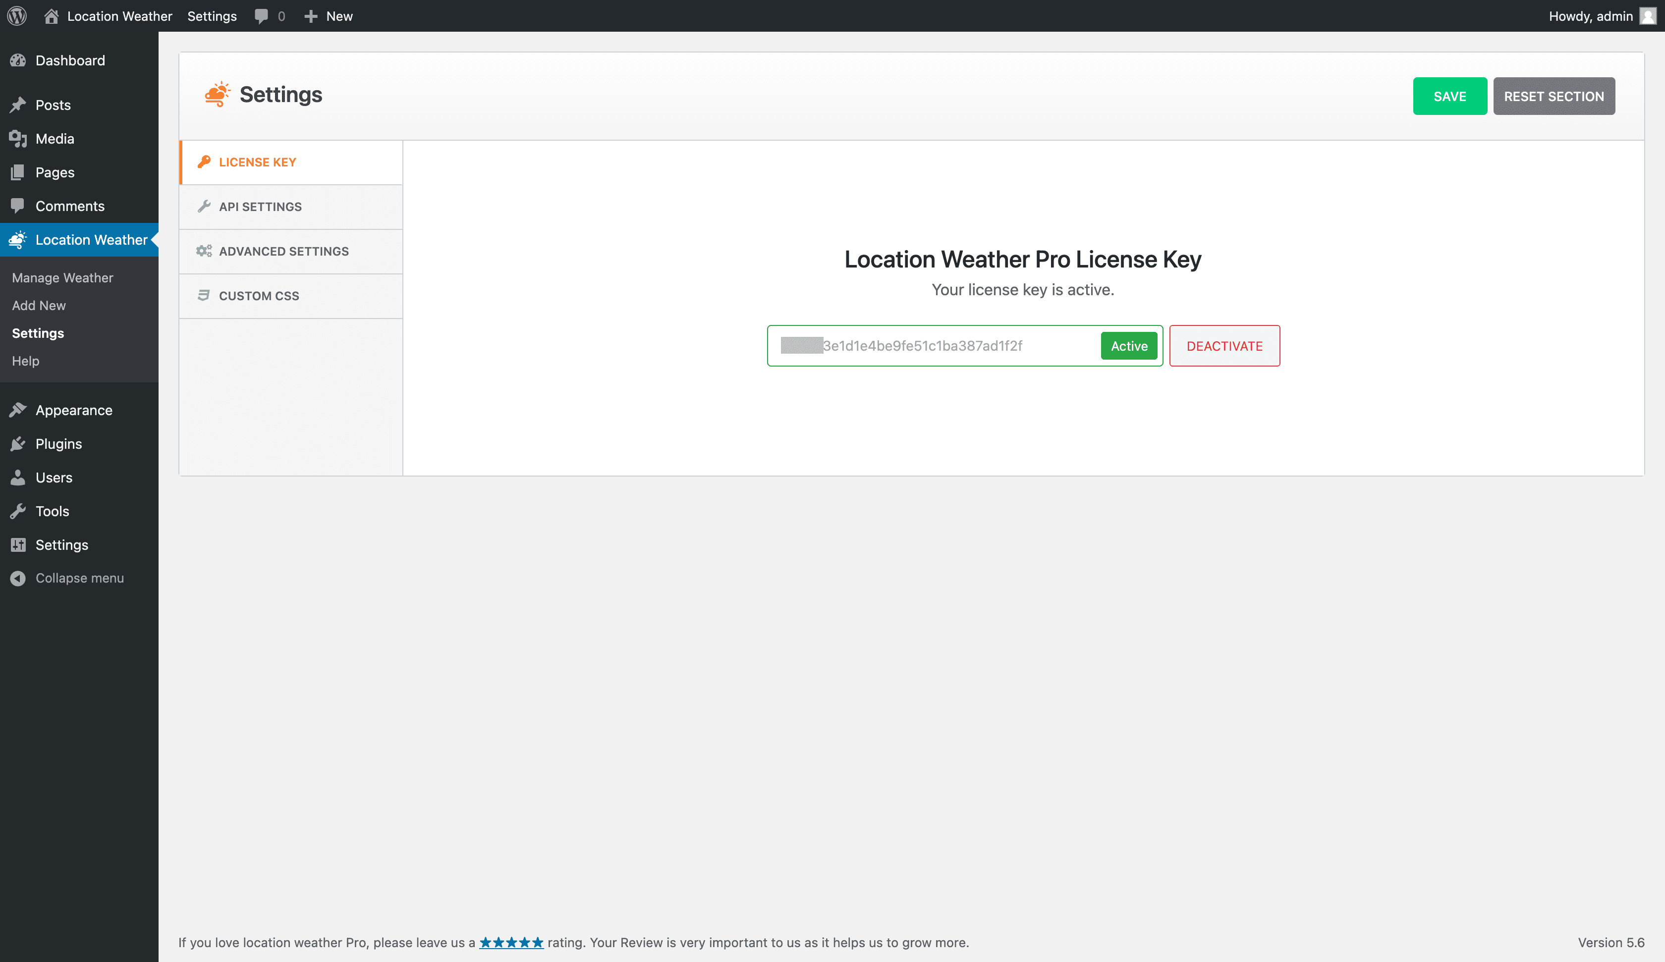Open the Pages menu
1665x962 pixels.
point(55,172)
